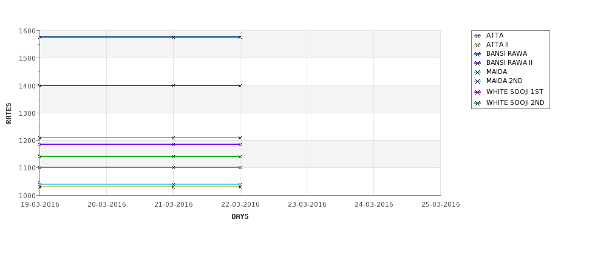This screenshot has width=592, height=260.
Task: Click the RATES axis title
Action: (x=9, y=113)
